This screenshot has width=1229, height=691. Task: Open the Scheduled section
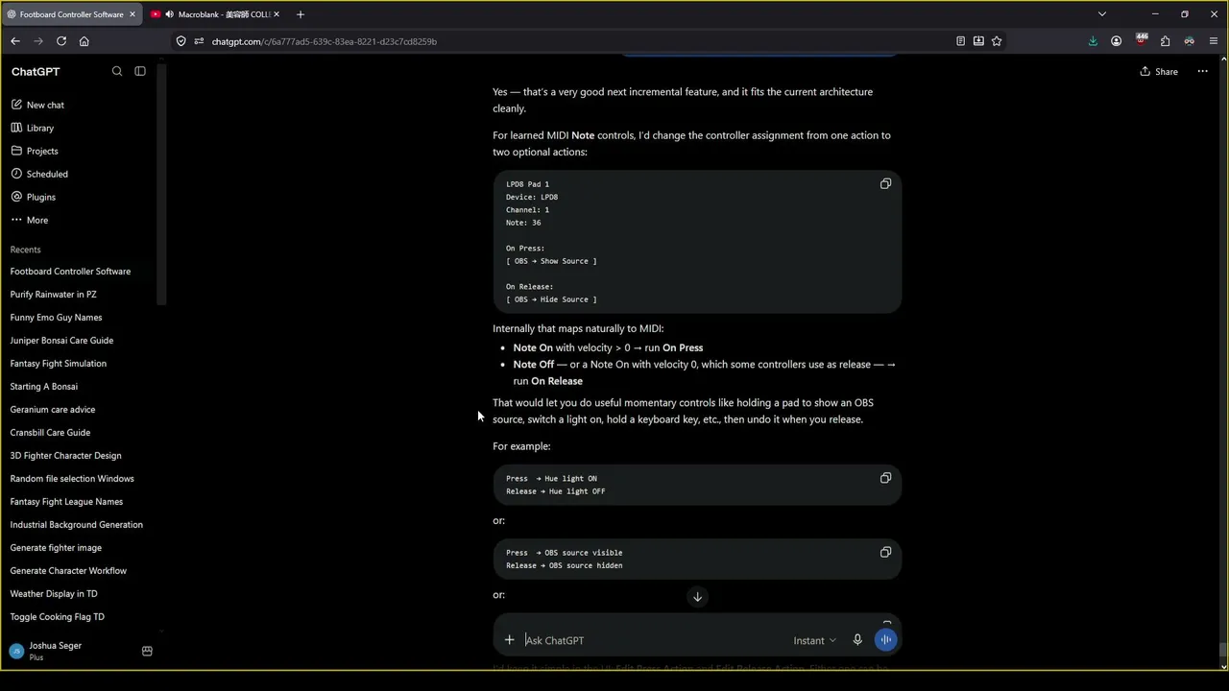tap(47, 174)
